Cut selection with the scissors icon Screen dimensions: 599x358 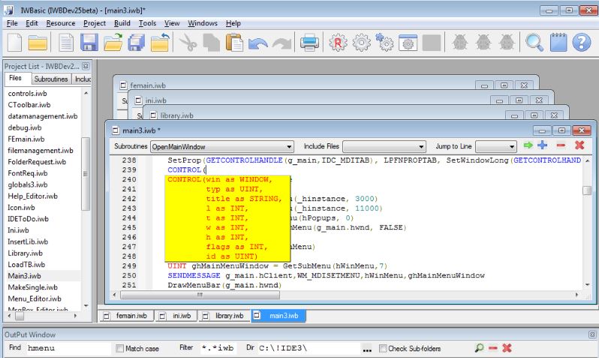tap(188, 42)
